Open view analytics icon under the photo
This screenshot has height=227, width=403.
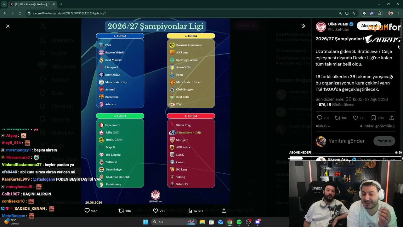tap(190, 211)
